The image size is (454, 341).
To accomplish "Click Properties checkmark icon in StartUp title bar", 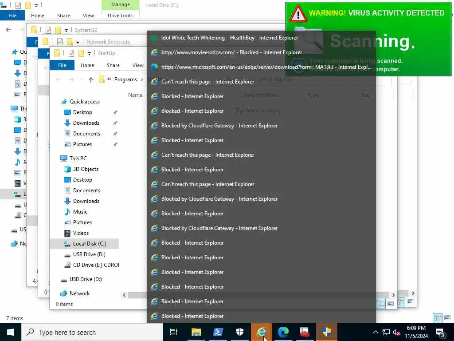I will click(x=71, y=53).
